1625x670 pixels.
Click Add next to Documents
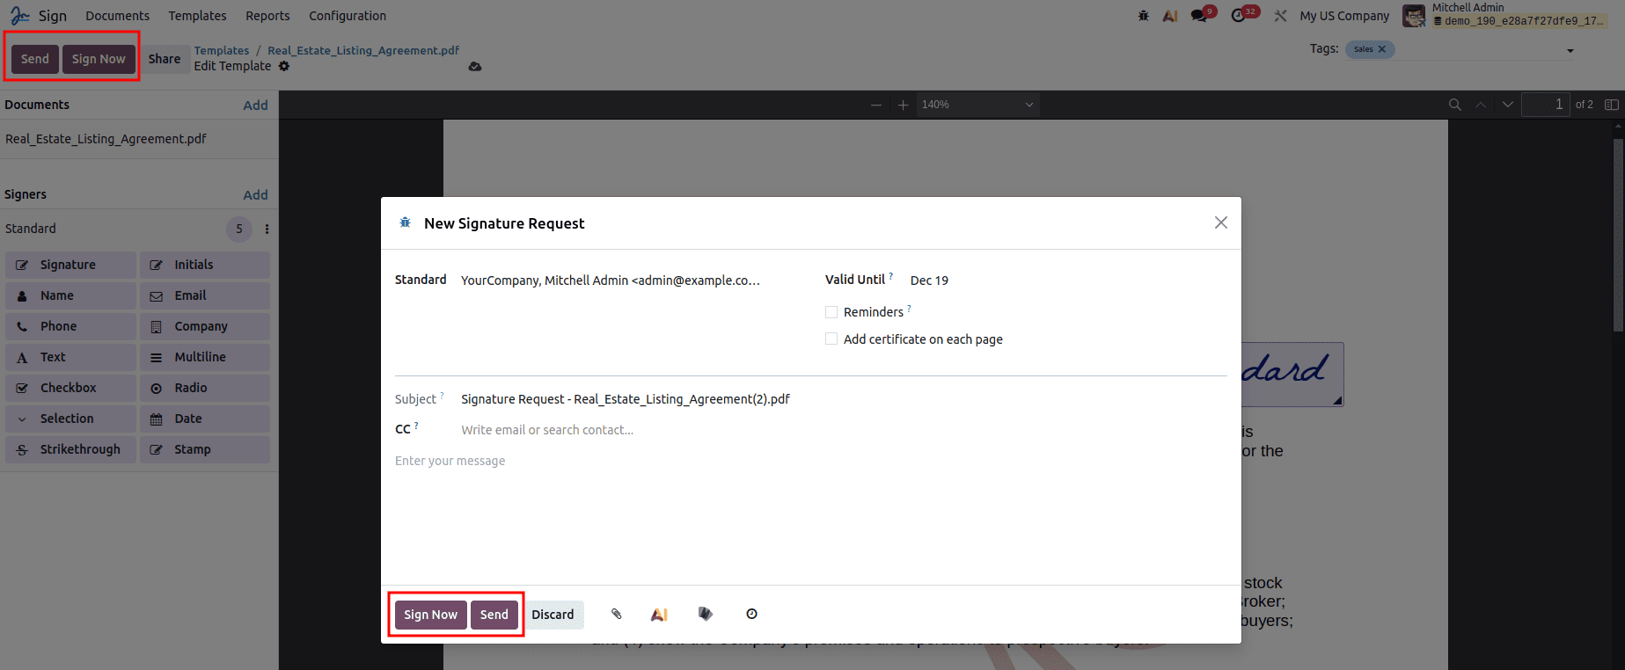coord(256,106)
